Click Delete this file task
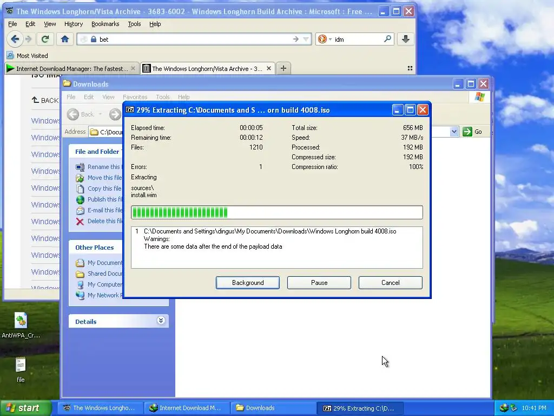 (100, 221)
